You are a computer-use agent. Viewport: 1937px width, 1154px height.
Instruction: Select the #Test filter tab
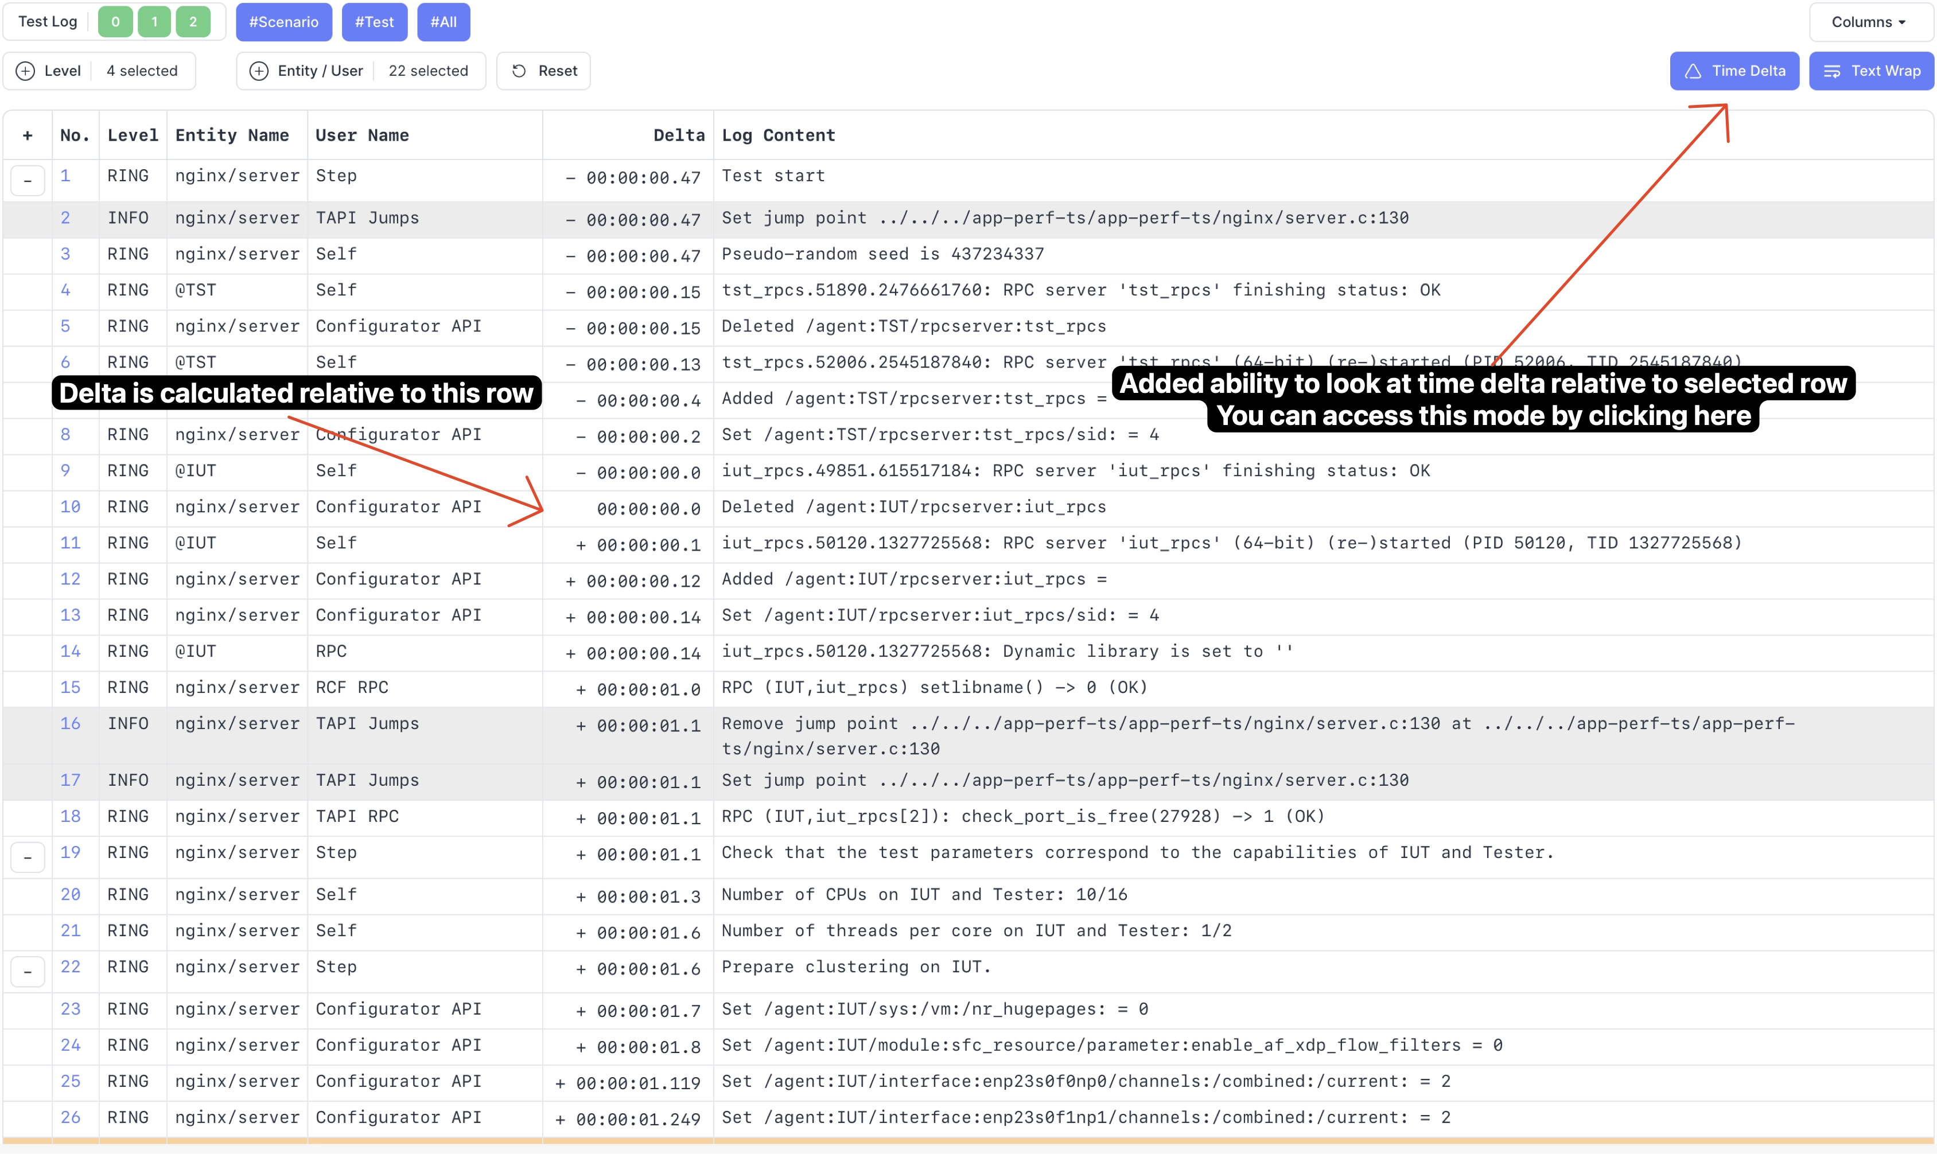coord(374,22)
